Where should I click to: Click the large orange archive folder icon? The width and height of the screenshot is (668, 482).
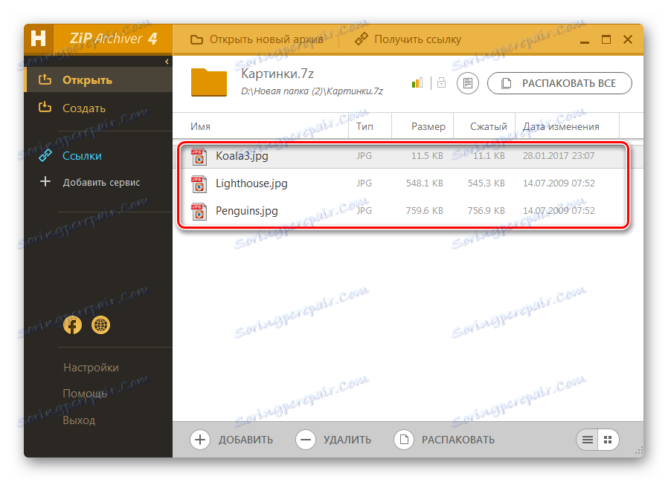pyautogui.click(x=209, y=82)
